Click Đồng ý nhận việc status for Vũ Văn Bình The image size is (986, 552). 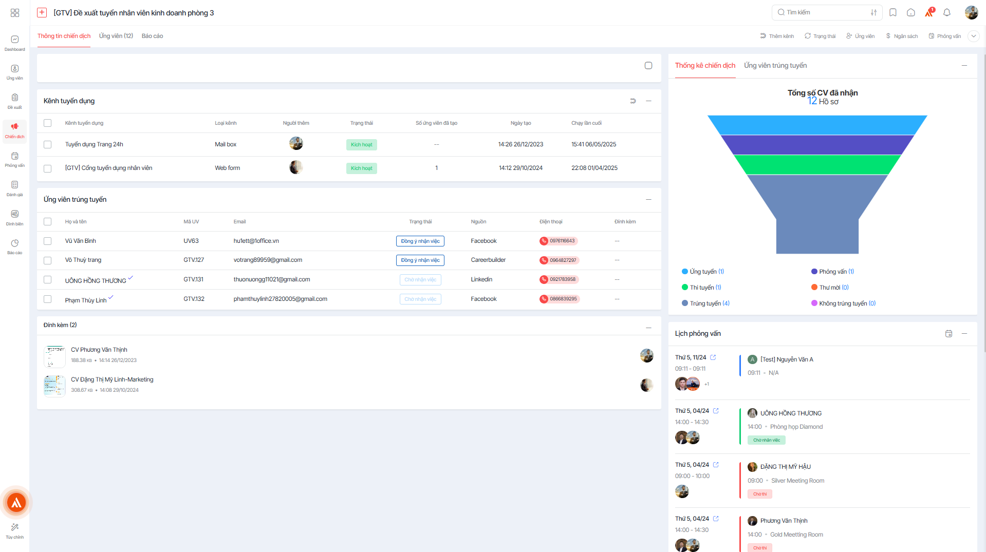coord(420,241)
